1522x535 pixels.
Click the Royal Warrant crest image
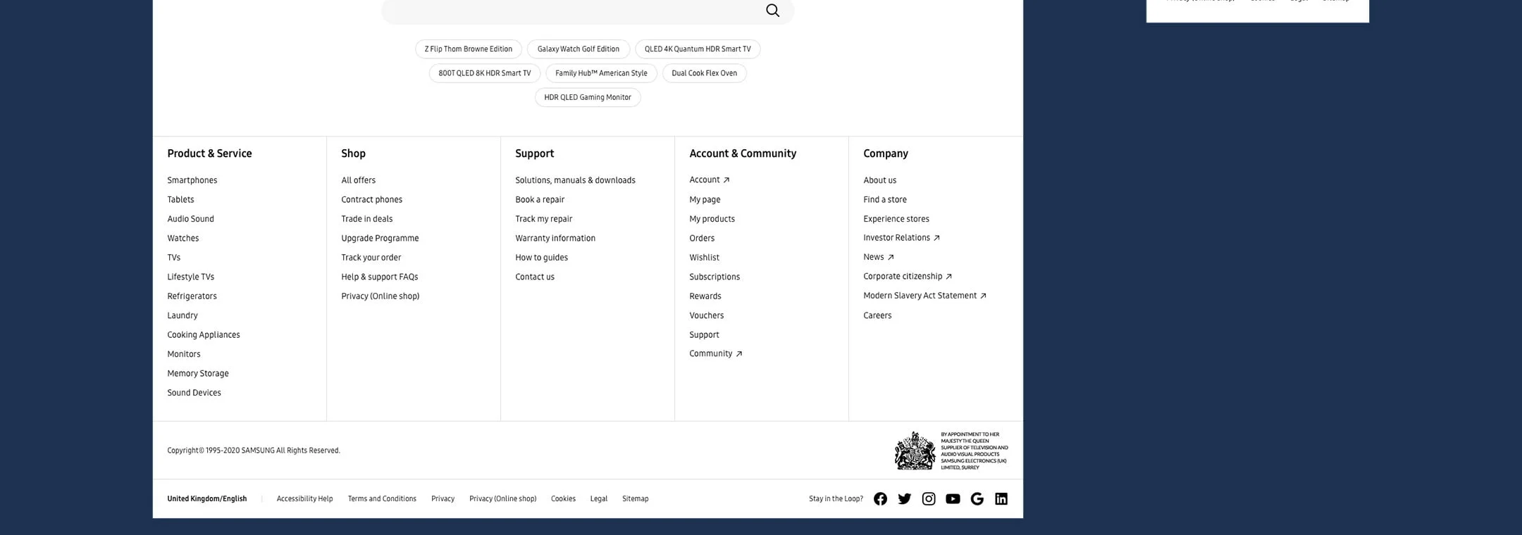pyautogui.click(x=915, y=451)
